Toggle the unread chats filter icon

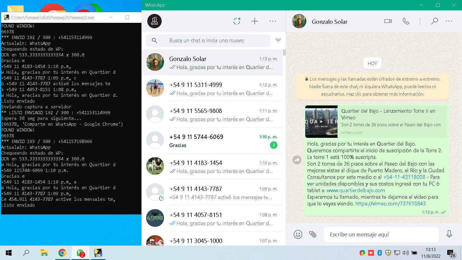(278, 40)
